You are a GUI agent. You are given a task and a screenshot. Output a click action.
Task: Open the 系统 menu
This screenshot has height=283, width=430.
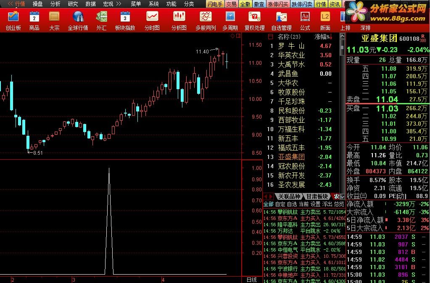click(153, 4)
